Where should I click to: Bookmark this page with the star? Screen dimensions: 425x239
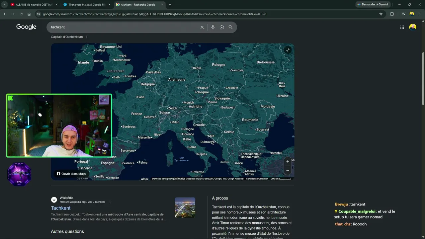(381, 14)
